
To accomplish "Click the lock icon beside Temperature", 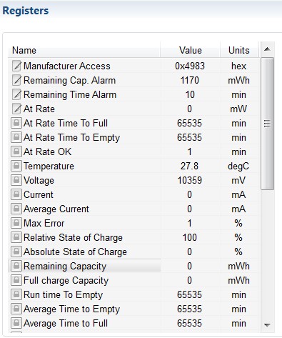I will pyautogui.click(x=16, y=166).
